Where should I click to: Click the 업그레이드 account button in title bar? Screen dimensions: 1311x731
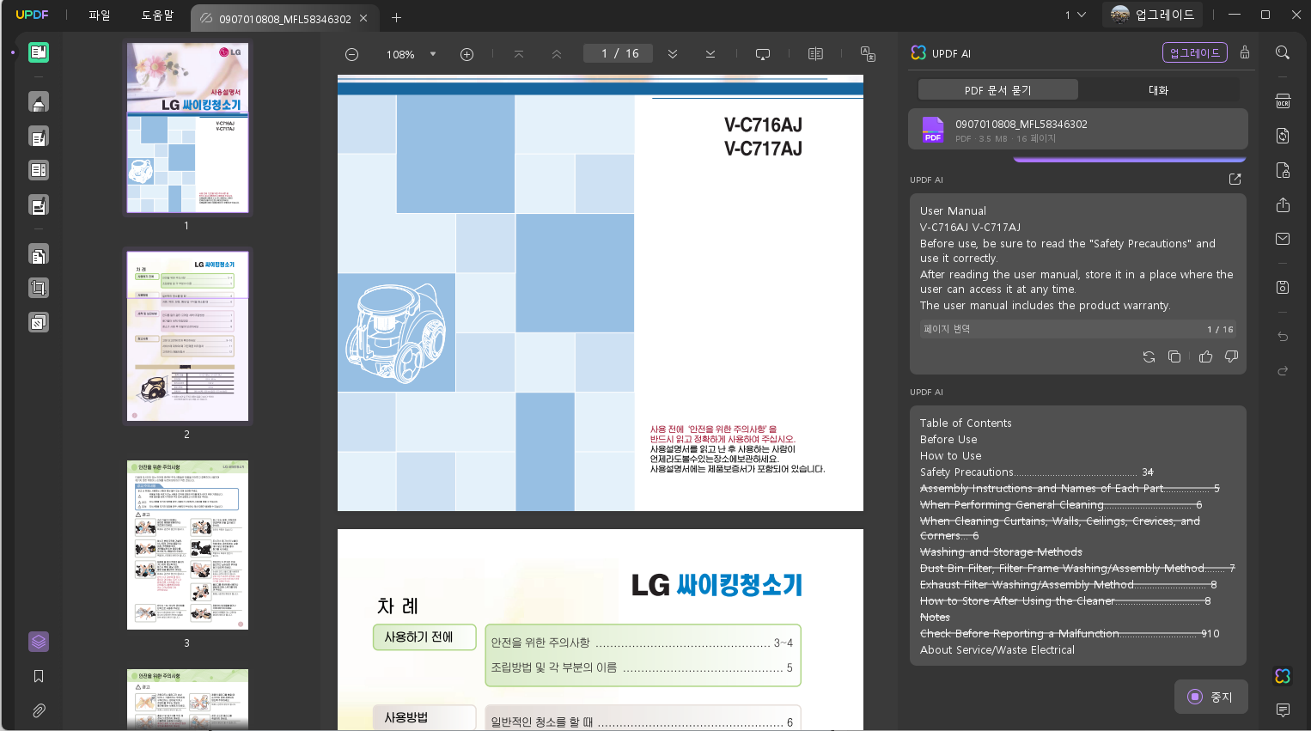coord(1153,15)
